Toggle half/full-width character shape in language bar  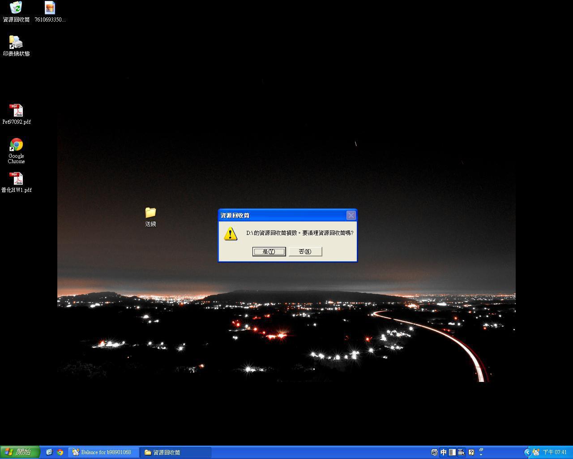(452, 452)
